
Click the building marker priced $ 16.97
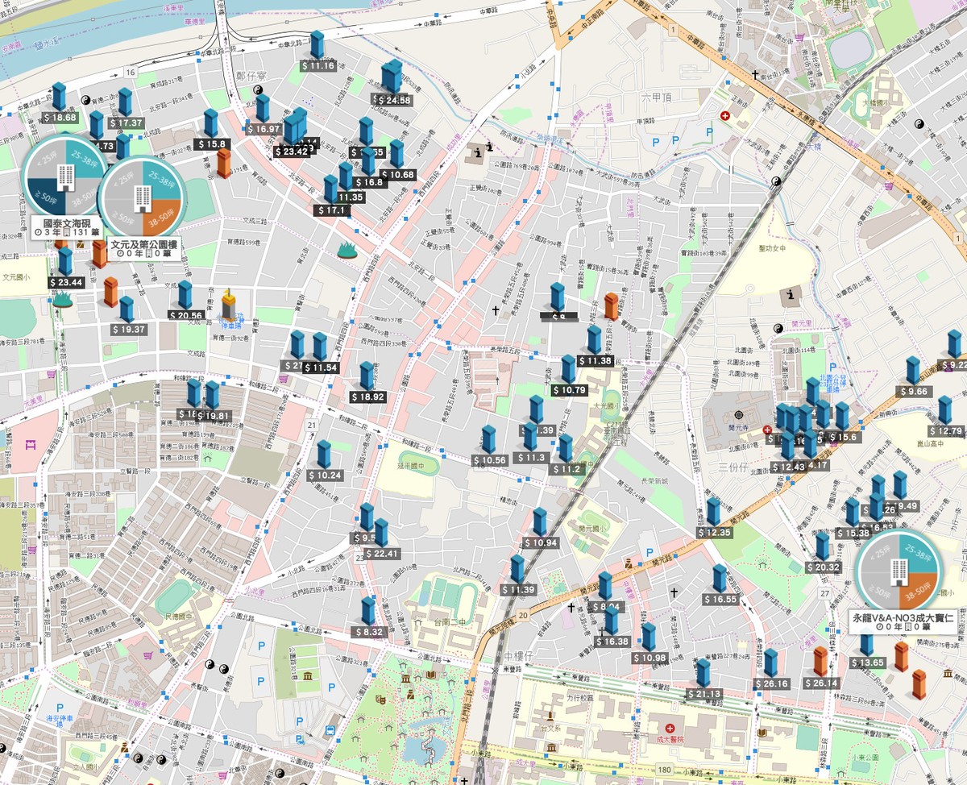(263, 108)
